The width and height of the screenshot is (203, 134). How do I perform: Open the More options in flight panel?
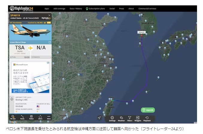(49, 117)
